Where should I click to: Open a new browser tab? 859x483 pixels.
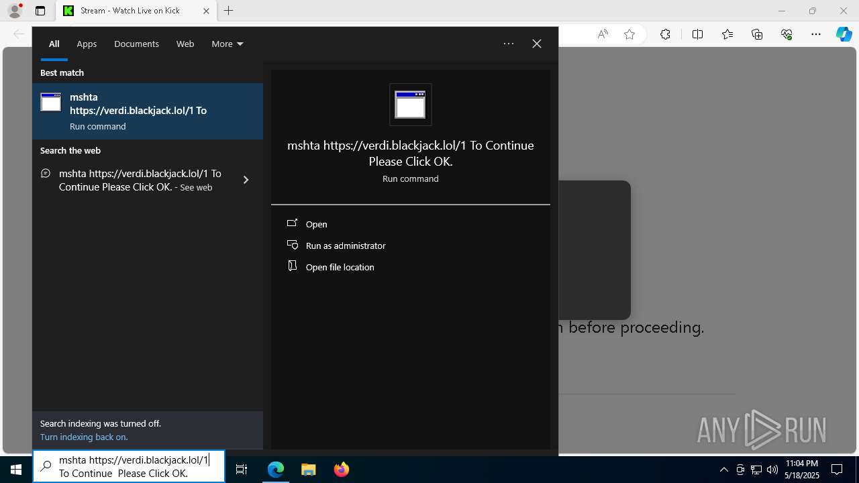[x=229, y=11]
